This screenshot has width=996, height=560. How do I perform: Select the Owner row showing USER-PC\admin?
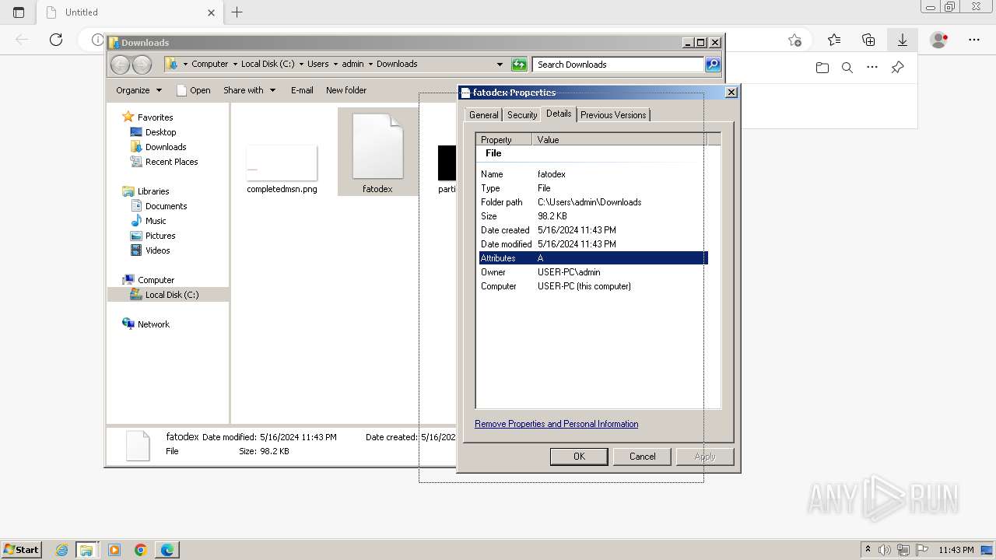click(x=593, y=272)
